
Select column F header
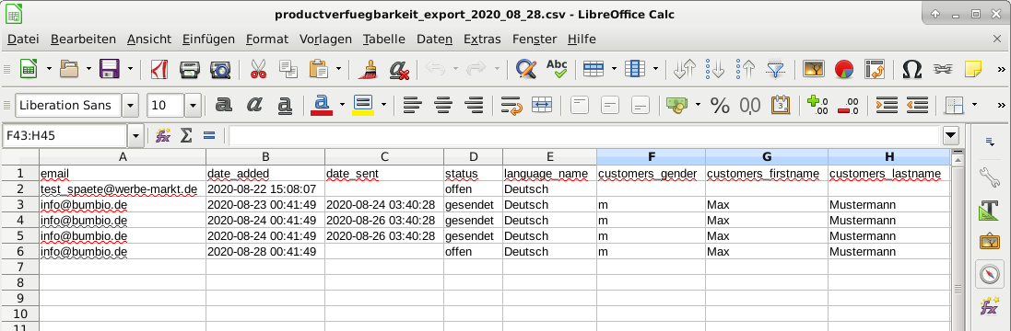pos(651,157)
